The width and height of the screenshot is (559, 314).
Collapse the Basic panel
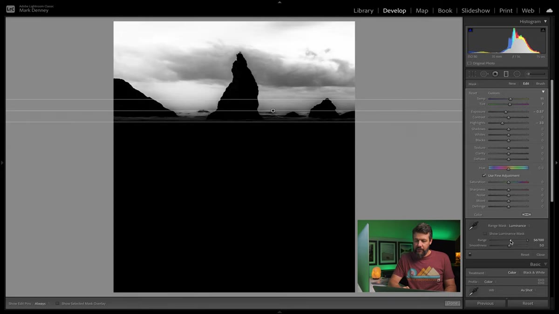[545, 264]
